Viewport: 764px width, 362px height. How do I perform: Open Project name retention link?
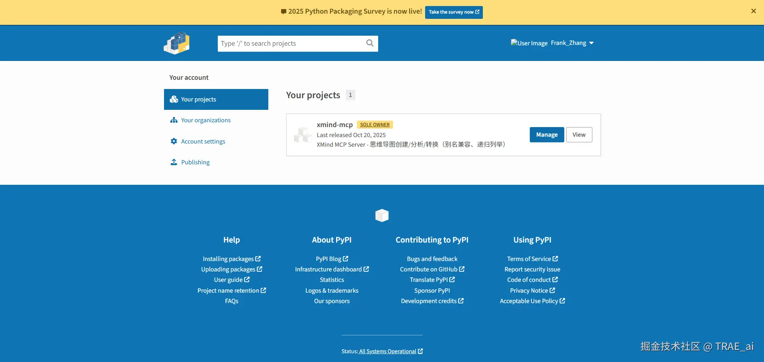(x=231, y=291)
